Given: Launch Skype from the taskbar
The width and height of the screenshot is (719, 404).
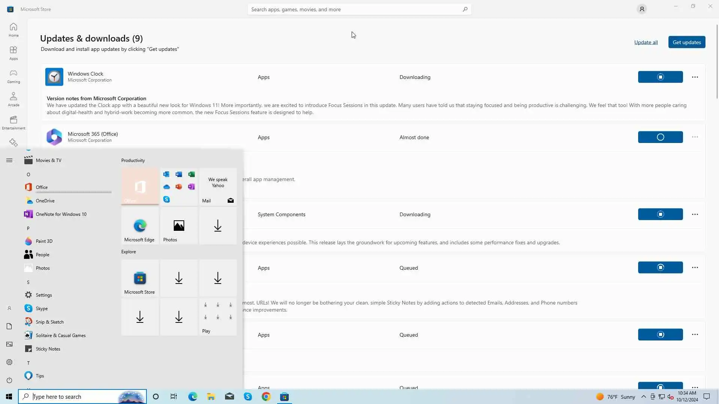Looking at the screenshot, I should pyautogui.click(x=248, y=397).
